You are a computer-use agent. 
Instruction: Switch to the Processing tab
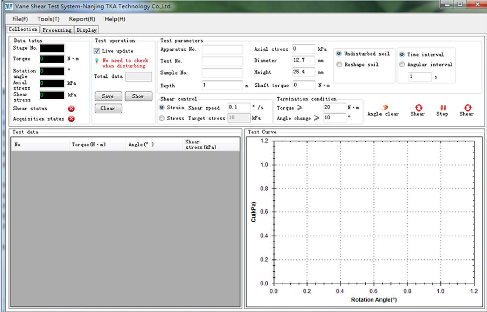(57, 30)
